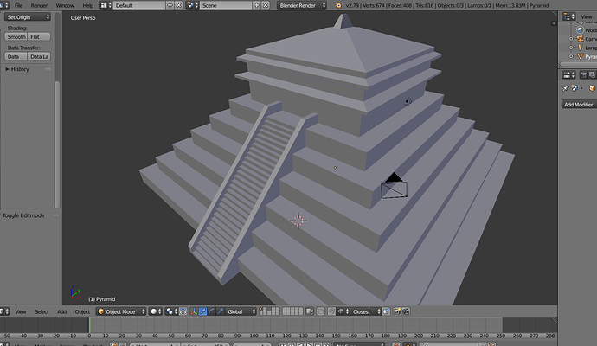
Task: Open the File menu
Action: click(18, 6)
